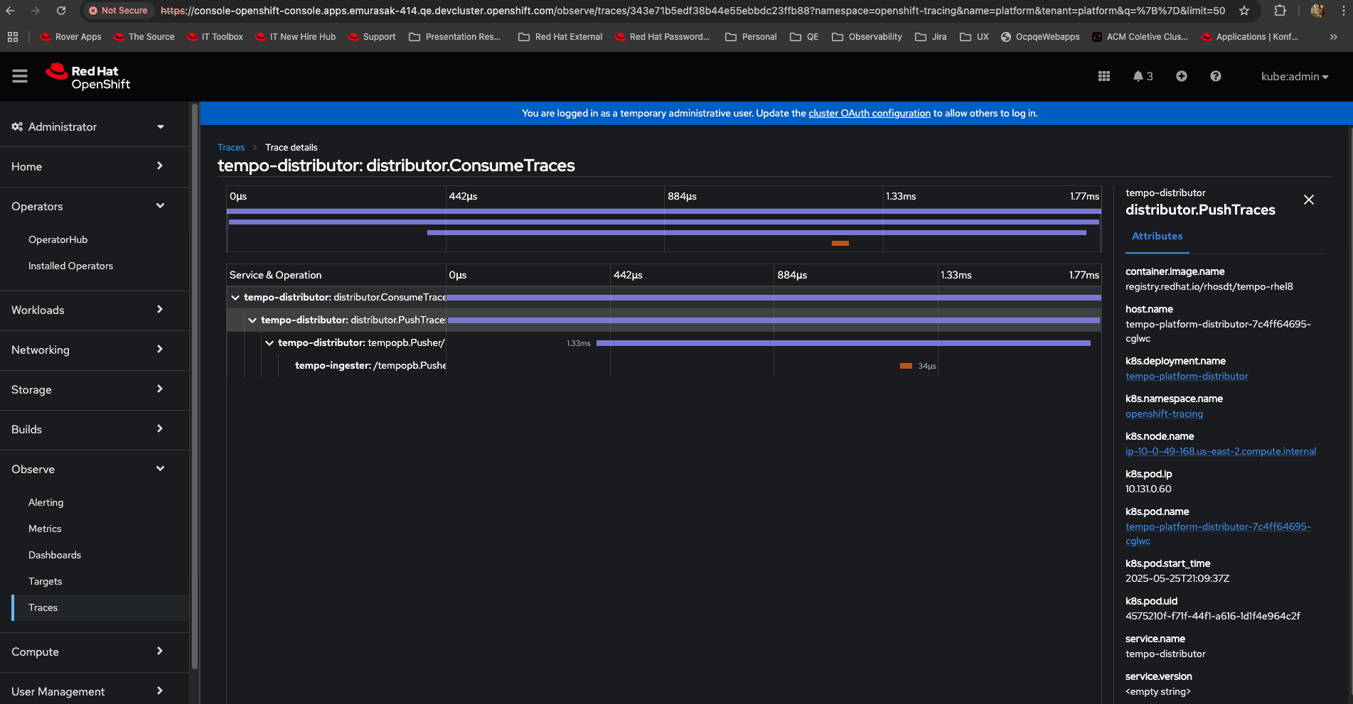
Task: Open the openshift-tracing namespace link
Action: pyautogui.click(x=1164, y=413)
